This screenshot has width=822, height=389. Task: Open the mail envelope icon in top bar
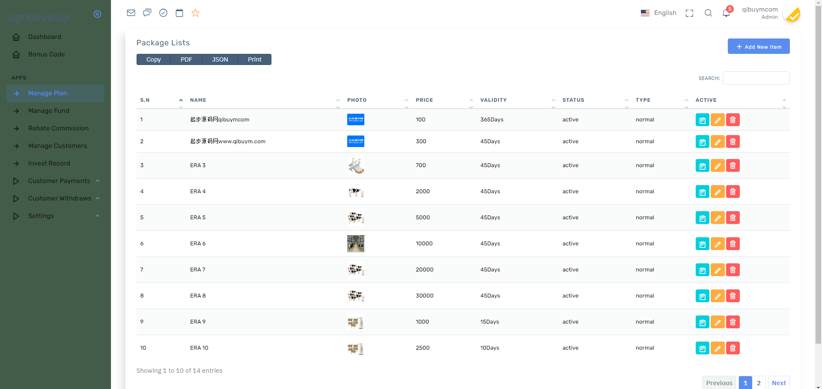[131, 13]
